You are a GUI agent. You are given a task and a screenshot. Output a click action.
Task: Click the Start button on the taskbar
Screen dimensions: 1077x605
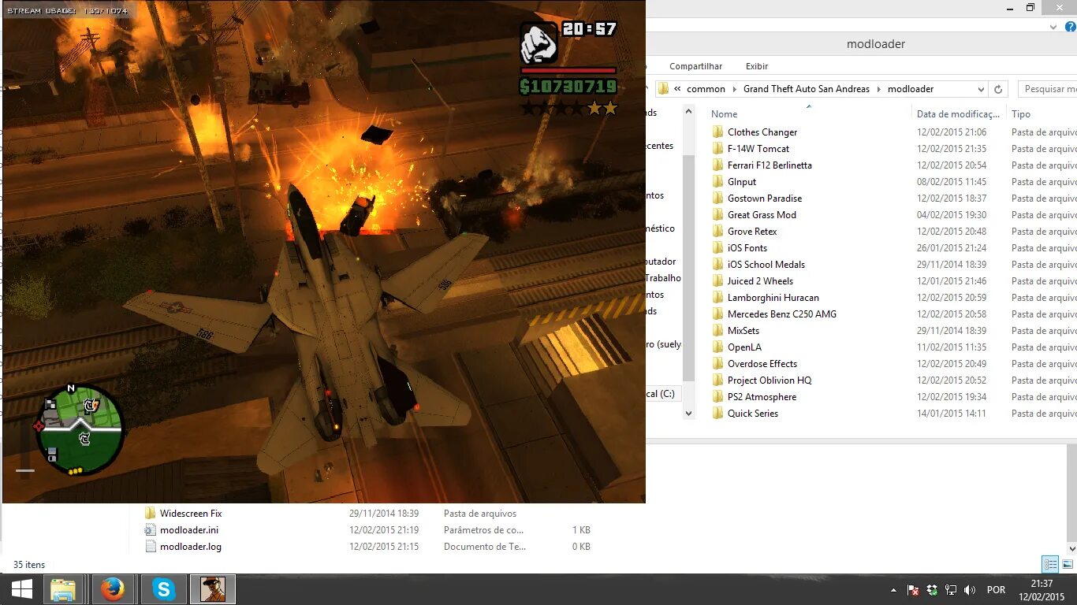click(21, 589)
